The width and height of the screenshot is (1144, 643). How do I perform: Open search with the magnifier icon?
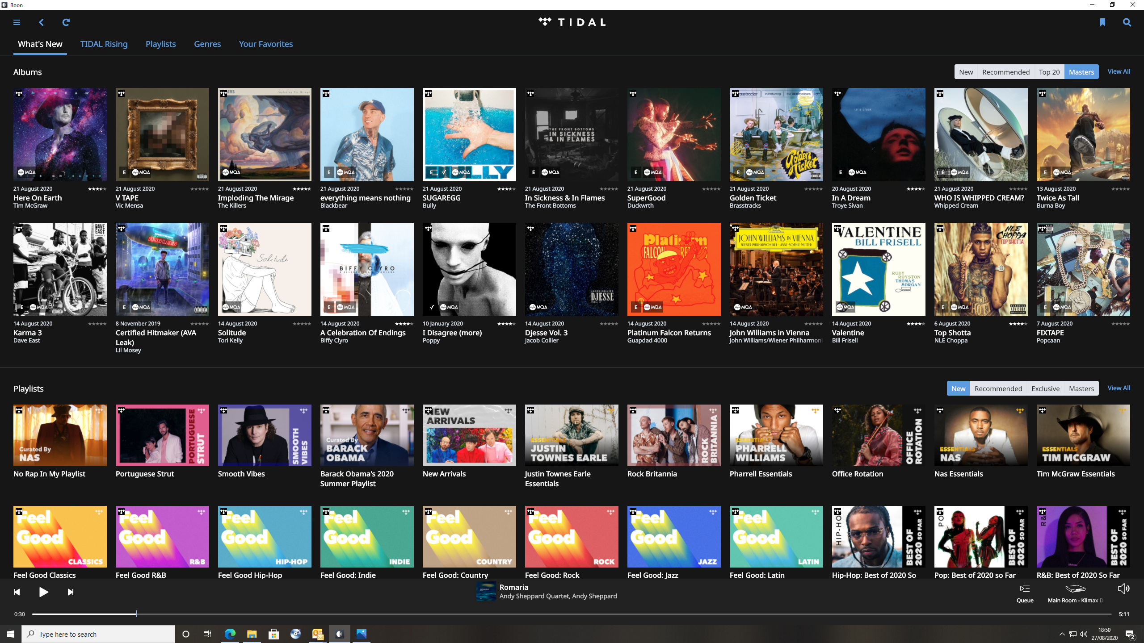point(1127,22)
